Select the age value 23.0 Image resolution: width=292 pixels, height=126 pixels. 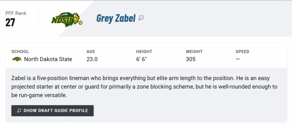click(92, 59)
